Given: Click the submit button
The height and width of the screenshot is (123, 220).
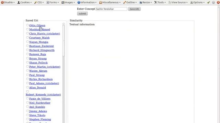Looking at the screenshot, I should [x=82, y=14].
